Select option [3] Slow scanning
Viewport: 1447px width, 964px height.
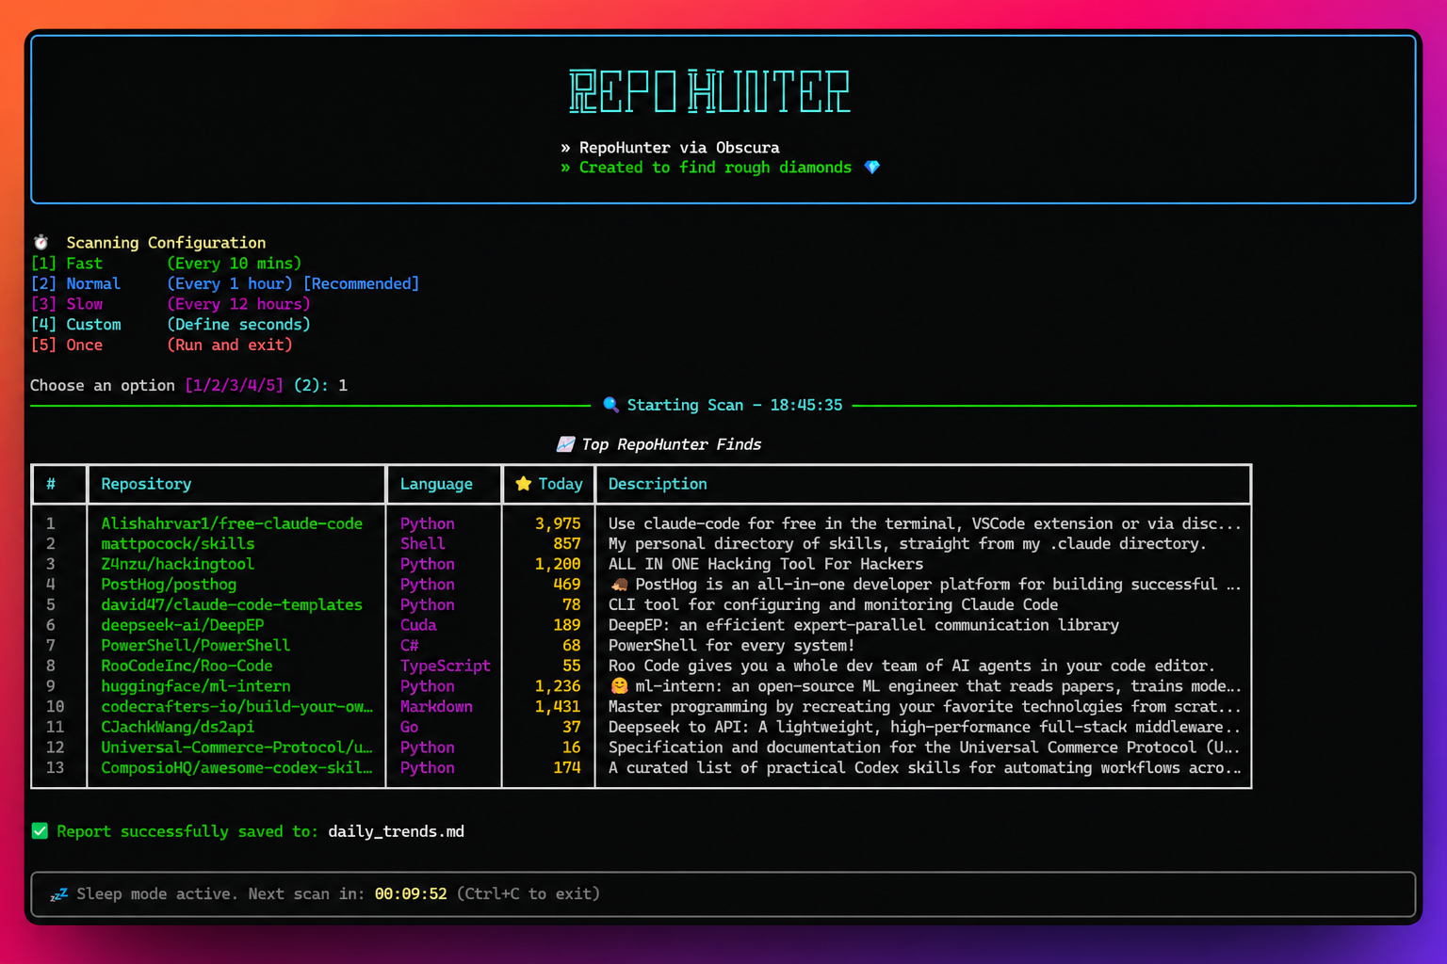coord(171,304)
